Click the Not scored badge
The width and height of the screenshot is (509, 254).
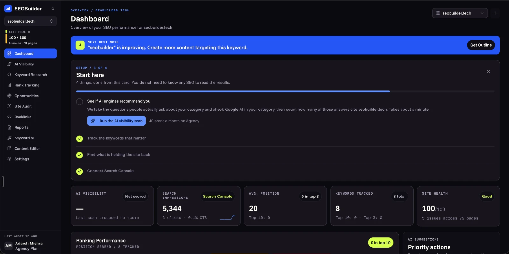(135, 197)
